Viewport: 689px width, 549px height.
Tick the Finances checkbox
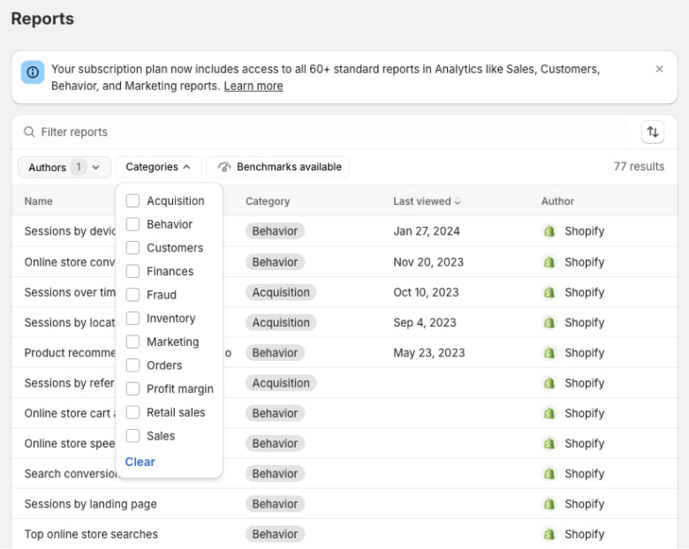[x=132, y=272]
